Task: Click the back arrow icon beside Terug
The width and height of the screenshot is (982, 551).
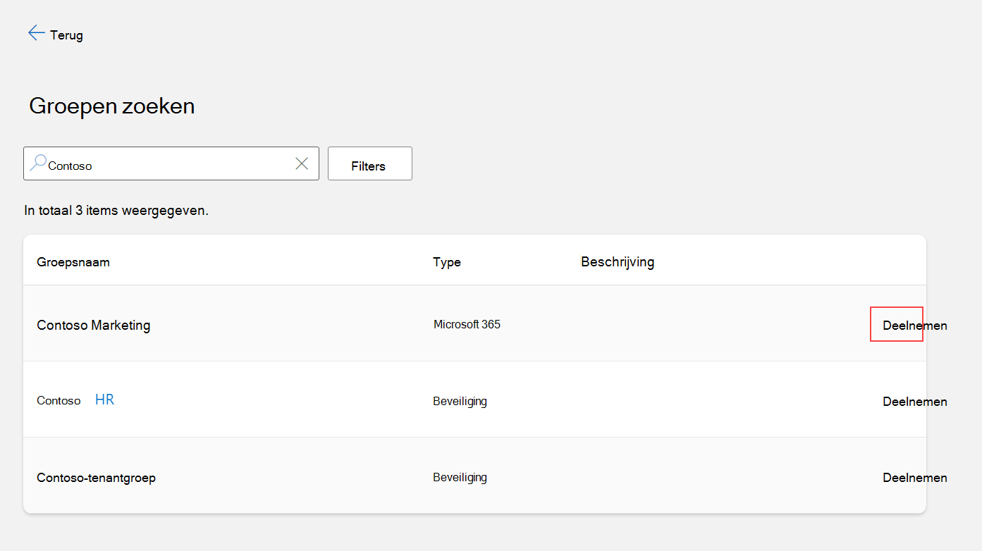Action: 36,33
